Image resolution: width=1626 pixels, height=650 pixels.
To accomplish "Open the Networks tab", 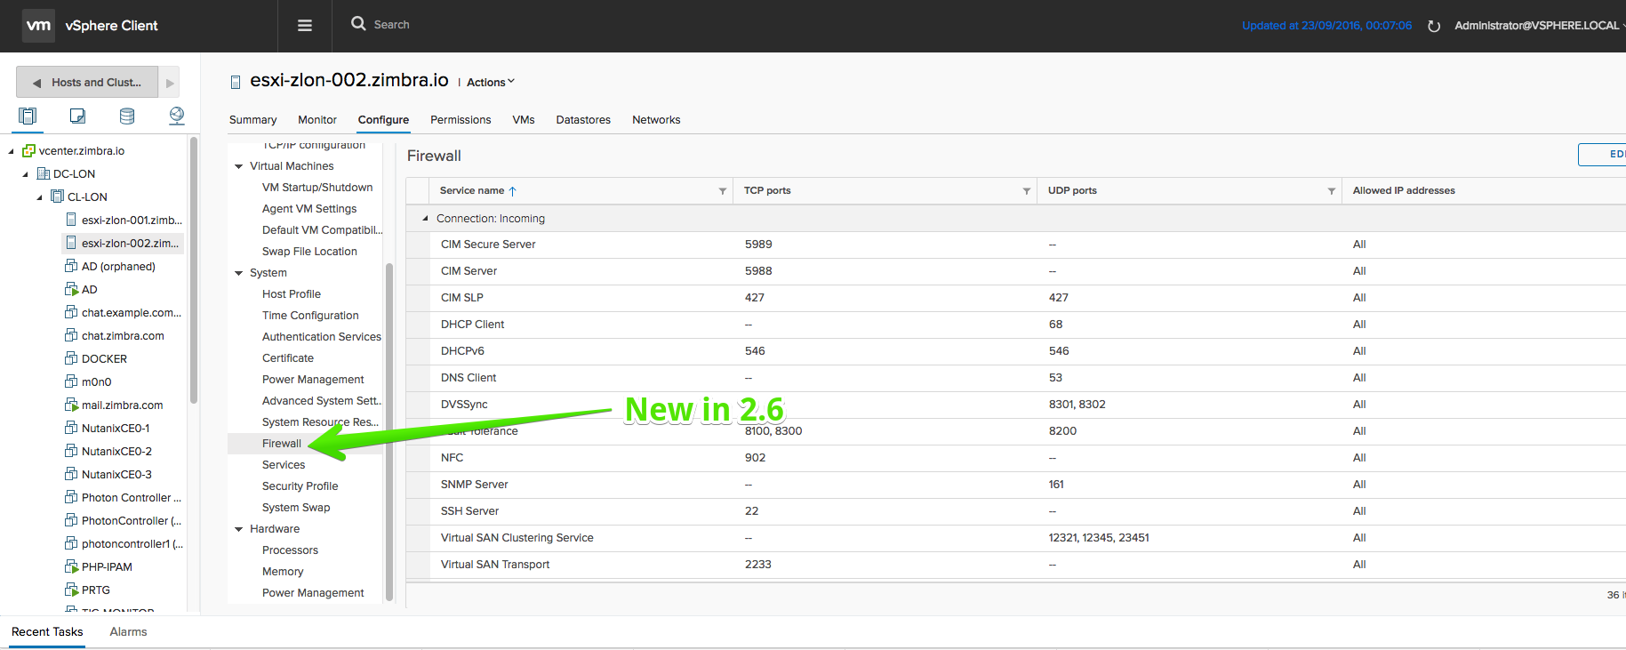I will [x=656, y=120].
